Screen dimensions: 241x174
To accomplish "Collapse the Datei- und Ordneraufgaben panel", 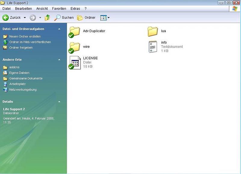I will pos(59,29).
